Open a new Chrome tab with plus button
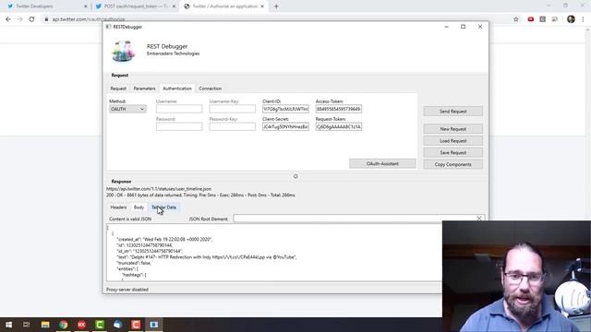591x332 pixels. click(276, 6)
